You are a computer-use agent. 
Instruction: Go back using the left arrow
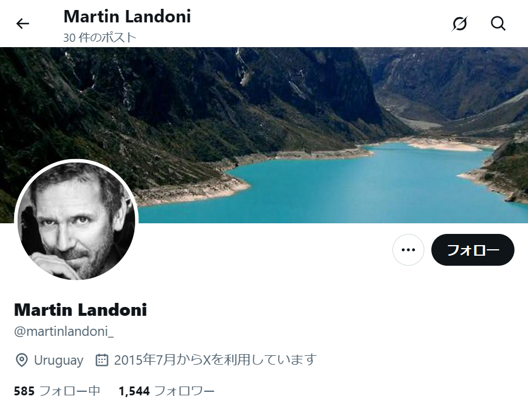[x=22, y=24]
